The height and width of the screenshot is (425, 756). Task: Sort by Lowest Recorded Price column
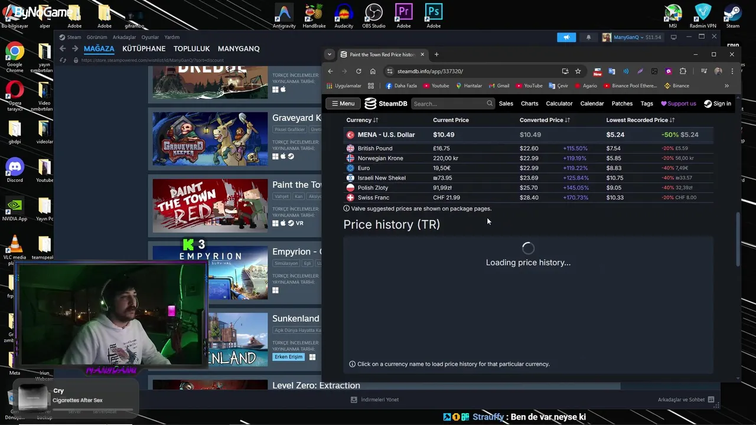640,120
